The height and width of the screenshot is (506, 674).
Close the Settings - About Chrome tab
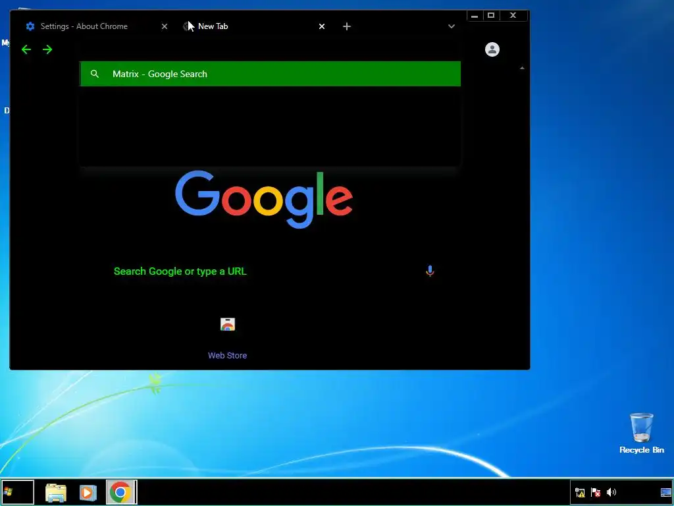[164, 26]
